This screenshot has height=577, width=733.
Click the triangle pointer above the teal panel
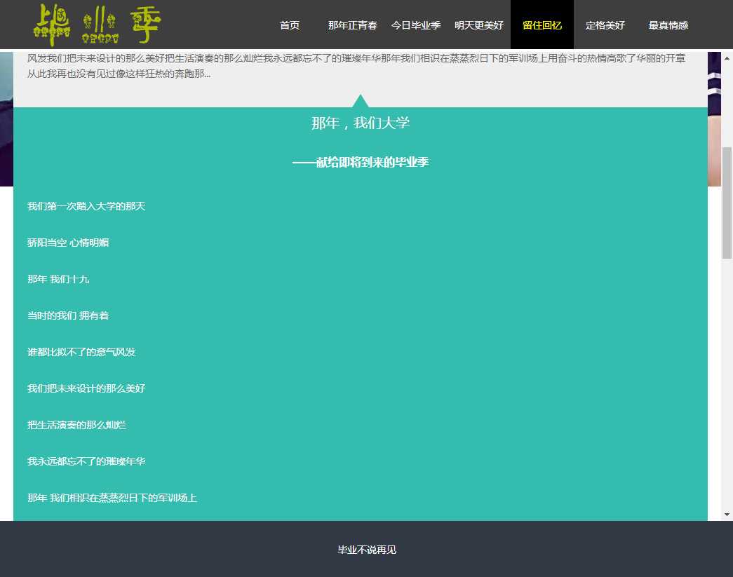(x=360, y=101)
